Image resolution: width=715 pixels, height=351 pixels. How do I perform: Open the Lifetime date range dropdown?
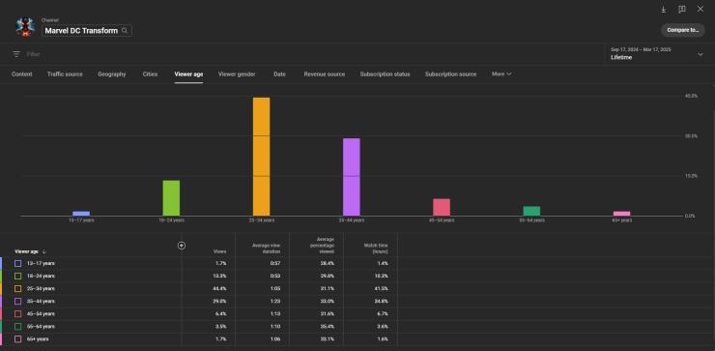(657, 54)
